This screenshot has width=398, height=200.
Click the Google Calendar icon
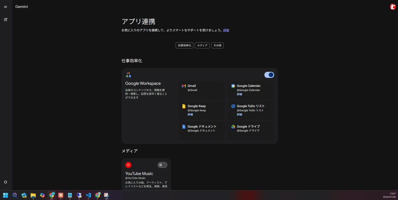click(x=233, y=86)
